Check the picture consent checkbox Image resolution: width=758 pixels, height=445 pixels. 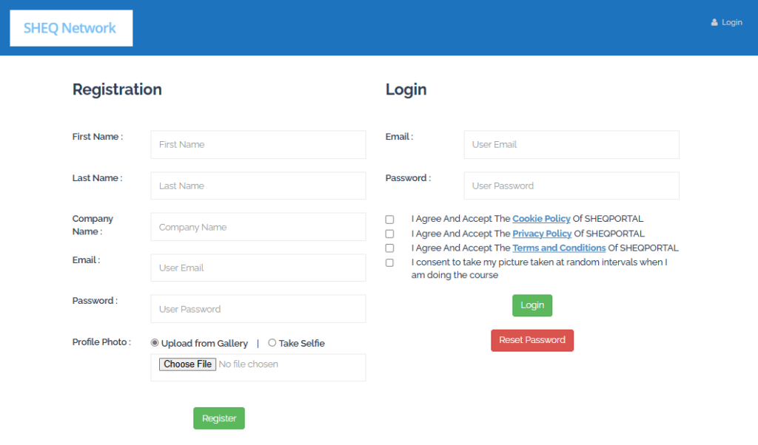[x=389, y=263]
